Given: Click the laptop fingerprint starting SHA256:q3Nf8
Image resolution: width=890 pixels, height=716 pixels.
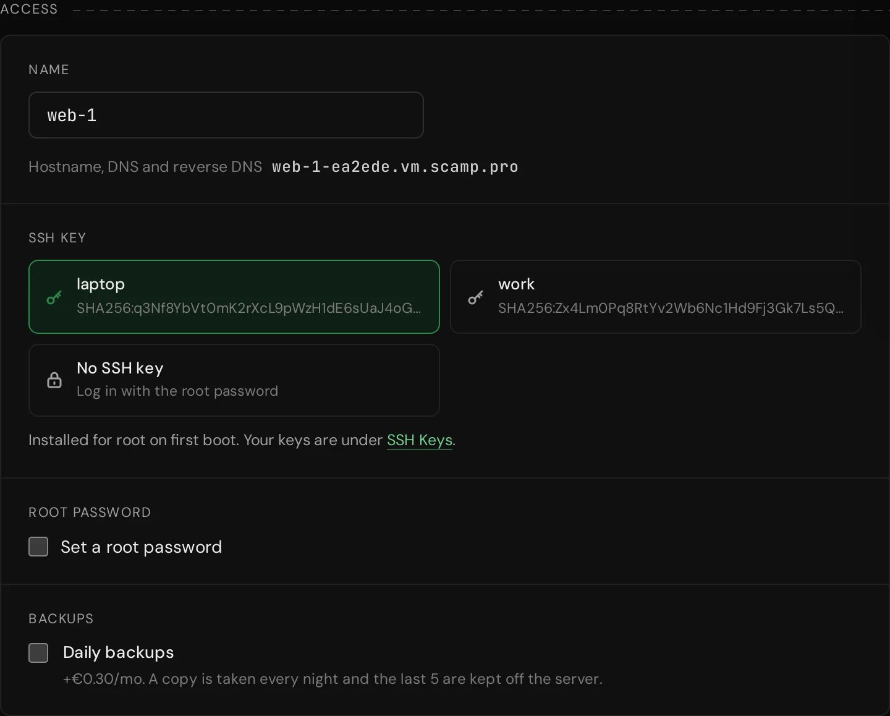Looking at the screenshot, I should point(248,308).
